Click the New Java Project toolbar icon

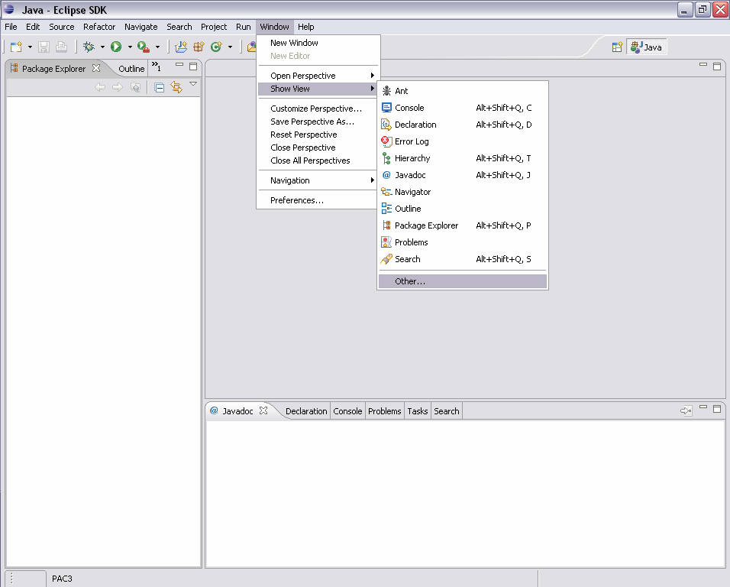(181, 47)
